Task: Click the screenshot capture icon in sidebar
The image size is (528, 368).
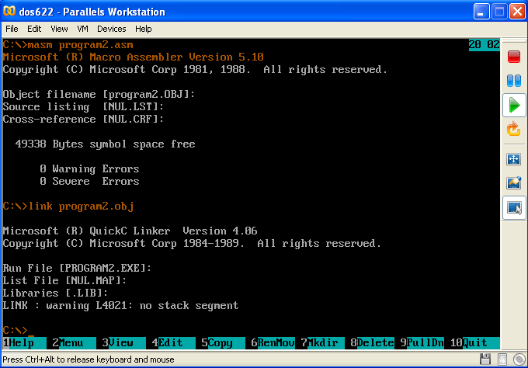Action: click(514, 182)
